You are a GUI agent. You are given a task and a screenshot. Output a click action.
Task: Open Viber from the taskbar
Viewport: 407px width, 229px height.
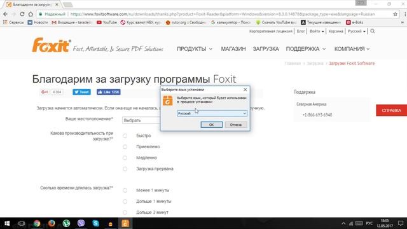coord(81,223)
